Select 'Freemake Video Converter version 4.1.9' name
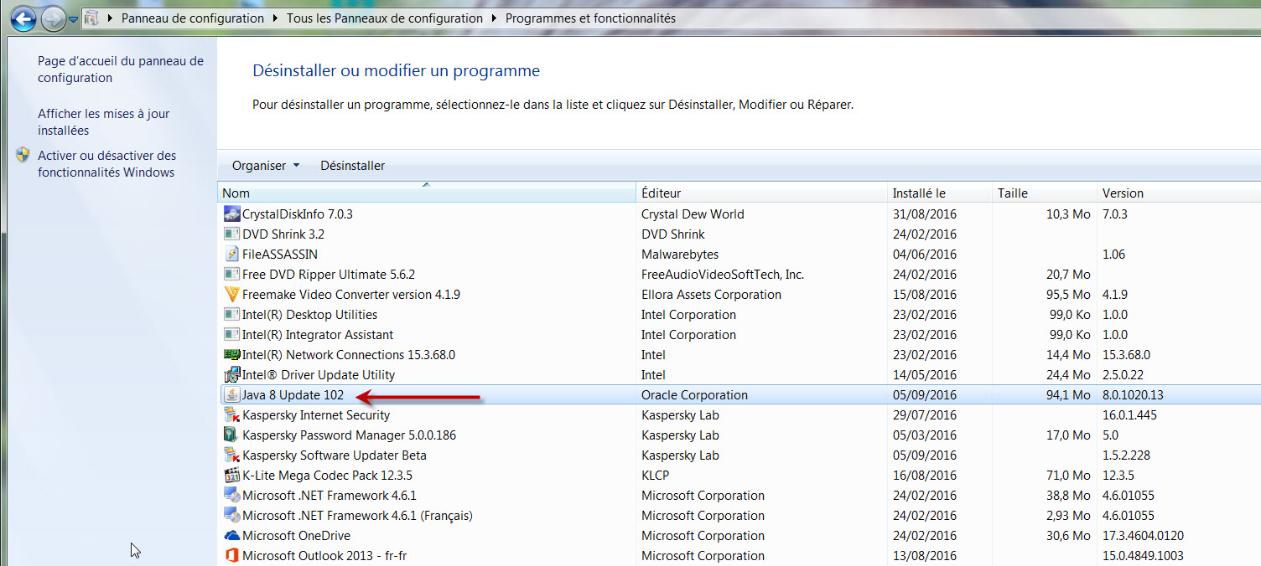Viewport: 1261px width, 566px height. click(351, 295)
